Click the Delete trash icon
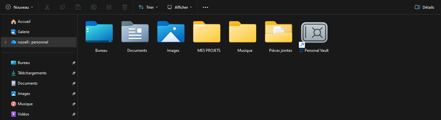 point(125,7)
